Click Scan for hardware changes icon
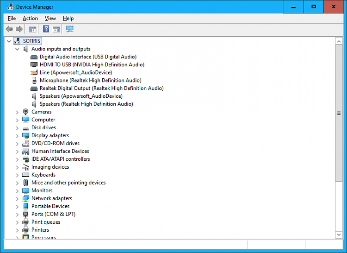The image size is (347, 253). (x=70, y=29)
